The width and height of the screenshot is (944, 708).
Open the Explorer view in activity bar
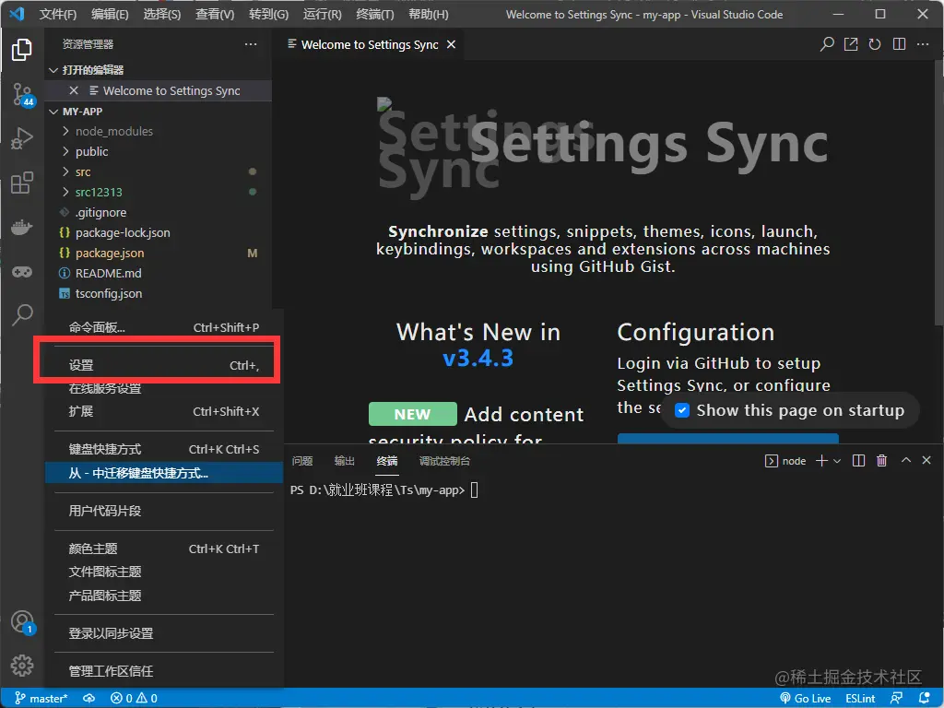22,50
